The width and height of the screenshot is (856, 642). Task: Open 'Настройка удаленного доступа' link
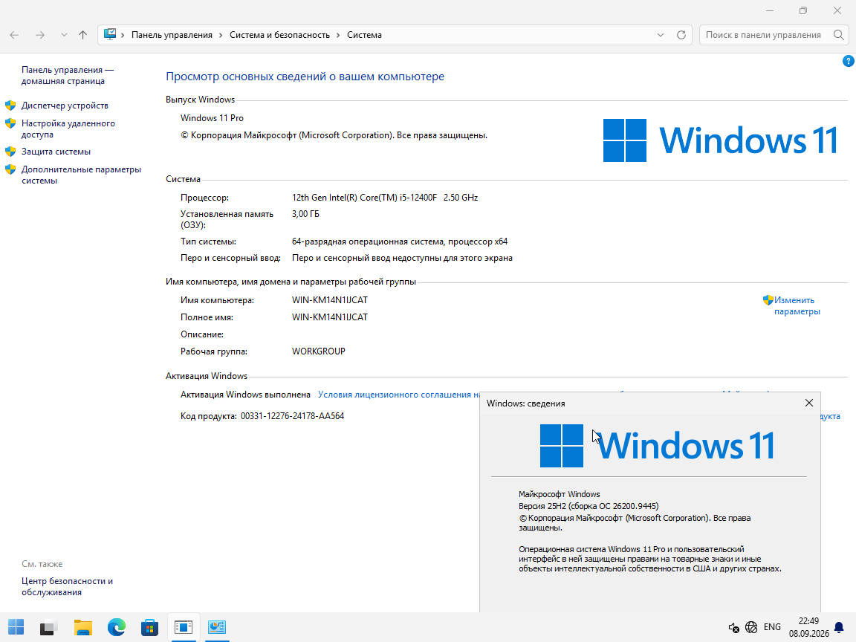pos(68,129)
